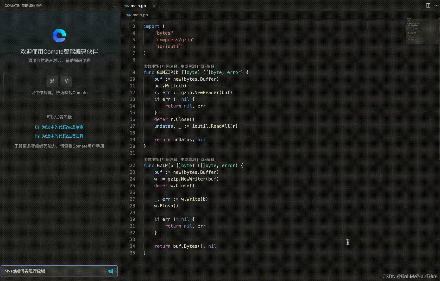Viewport: 440px width, 281px height.
Task: Click the 可以试着问我 label
Action: [59, 117]
